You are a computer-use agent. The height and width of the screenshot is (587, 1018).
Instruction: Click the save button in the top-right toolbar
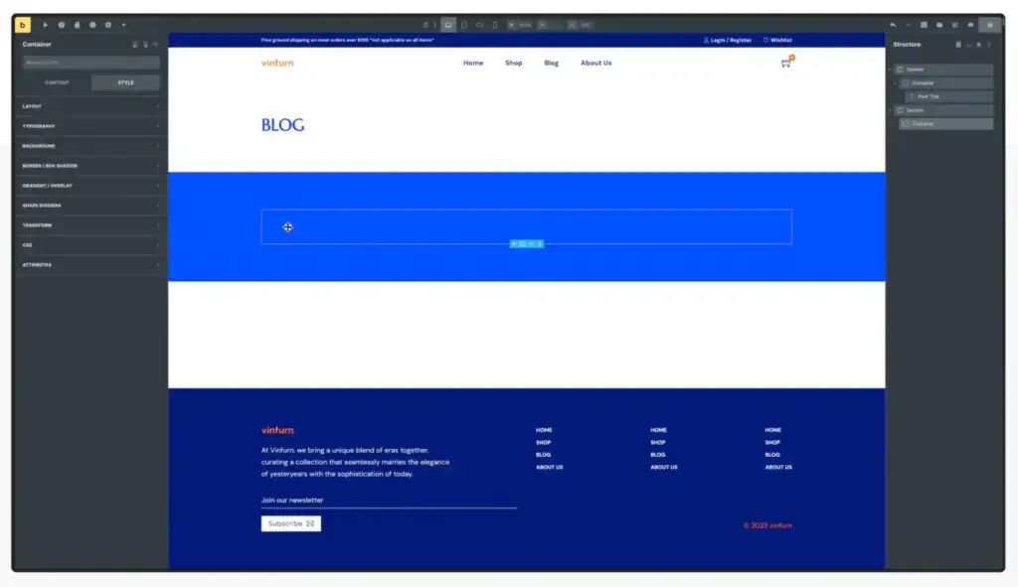click(x=989, y=24)
